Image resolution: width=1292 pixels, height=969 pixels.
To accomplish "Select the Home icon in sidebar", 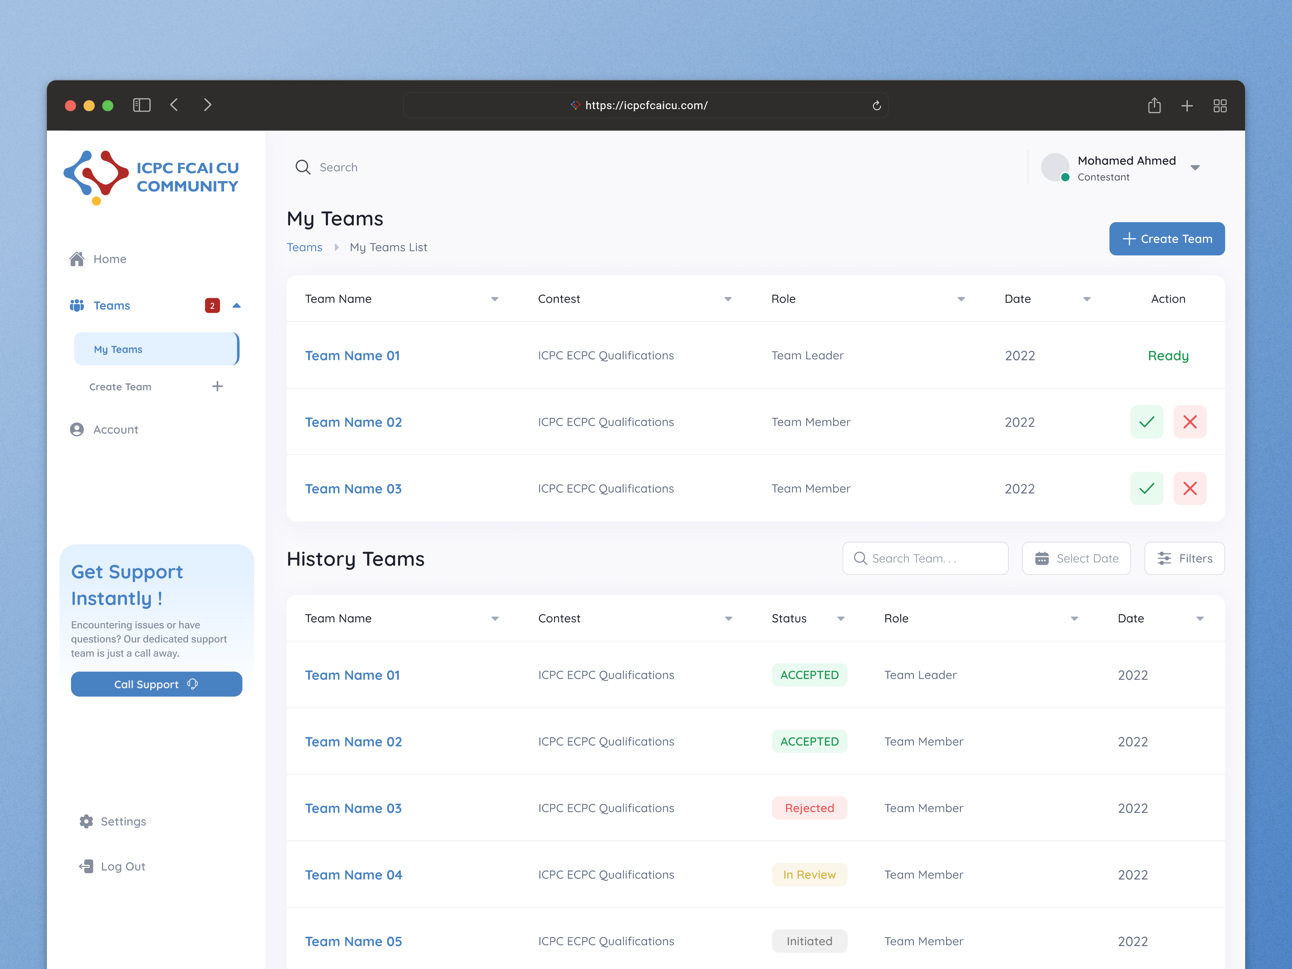I will (78, 259).
